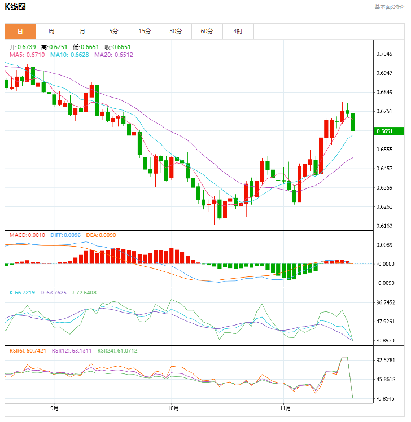The image size is (411, 422).
Task: Click the 0.0089 MACD axis label
Action: [x=384, y=245]
